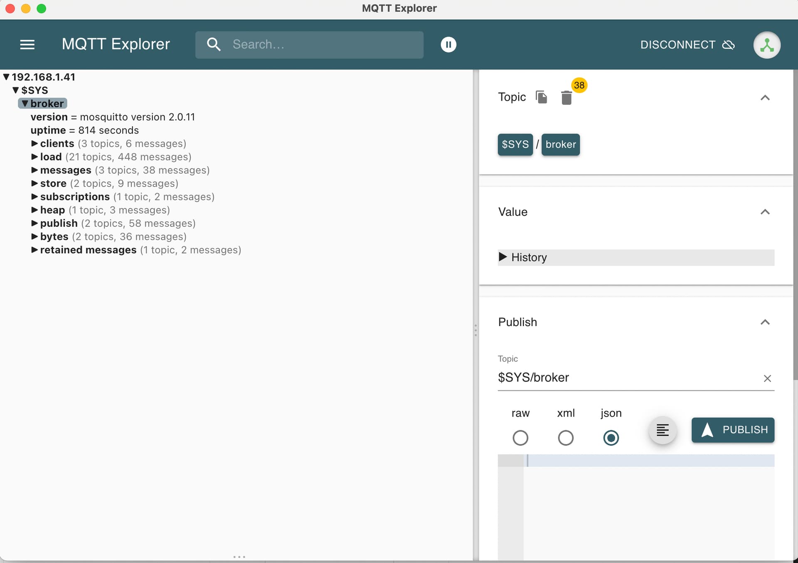Click the search magnifier icon

(x=214, y=44)
